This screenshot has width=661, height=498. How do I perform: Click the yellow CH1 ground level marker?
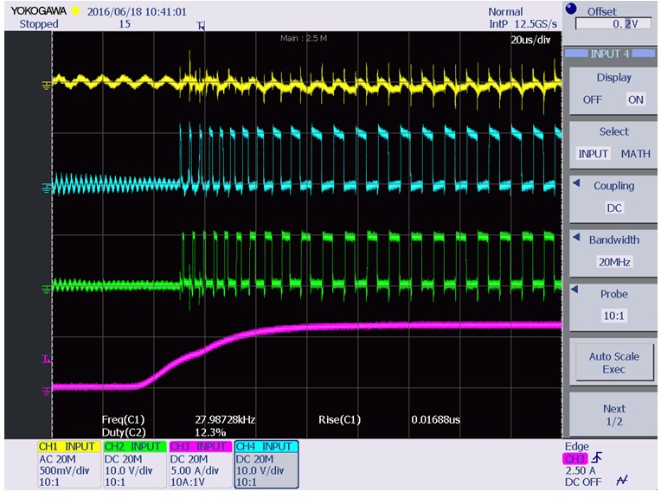(46, 84)
